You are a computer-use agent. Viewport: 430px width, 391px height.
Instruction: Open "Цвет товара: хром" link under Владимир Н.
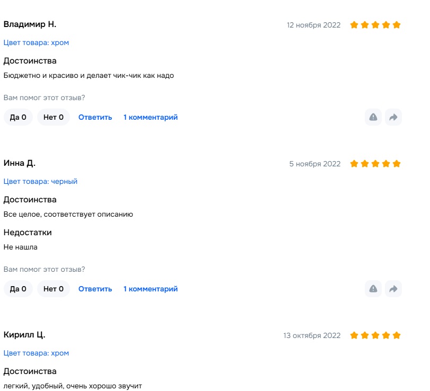coord(36,42)
